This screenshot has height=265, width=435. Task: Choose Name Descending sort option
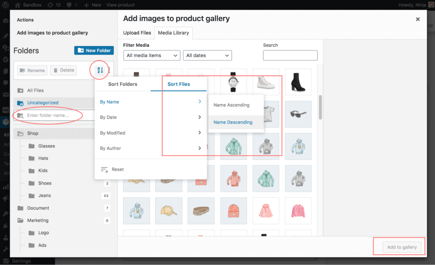tap(233, 122)
